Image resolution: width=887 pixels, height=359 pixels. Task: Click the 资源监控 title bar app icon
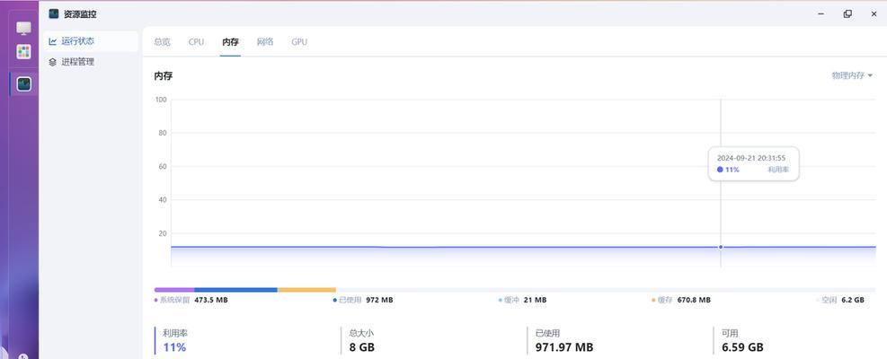[54, 14]
